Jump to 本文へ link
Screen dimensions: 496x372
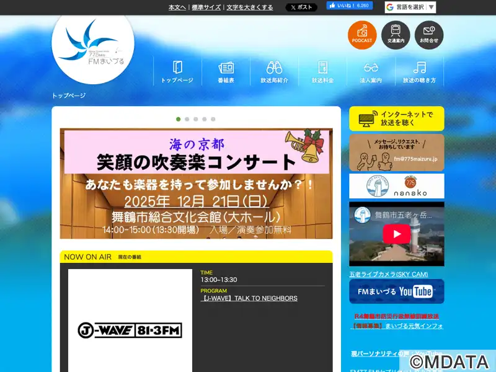(177, 7)
